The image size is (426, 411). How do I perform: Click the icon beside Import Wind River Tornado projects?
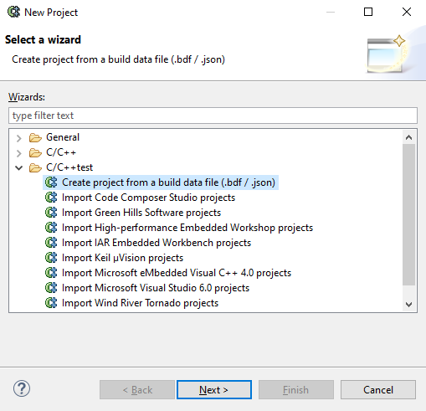(x=51, y=303)
